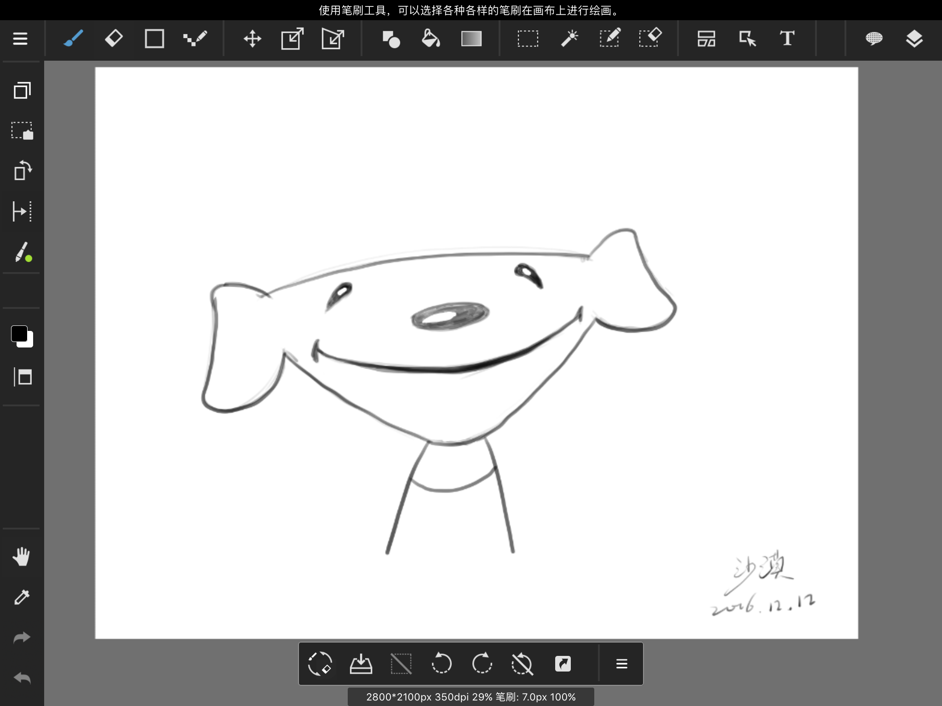The image size is (942, 706).
Task: Select the Move tool
Action: click(x=252, y=39)
